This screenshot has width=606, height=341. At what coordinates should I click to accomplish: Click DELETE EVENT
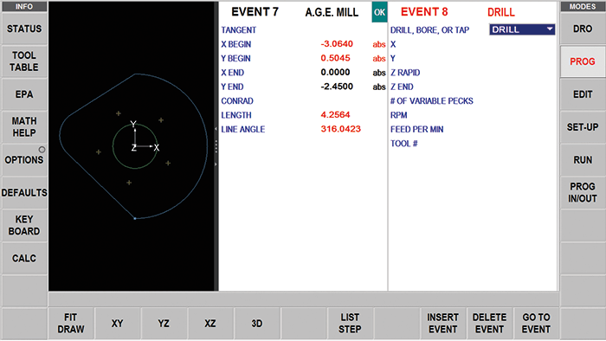click(489, 324)
